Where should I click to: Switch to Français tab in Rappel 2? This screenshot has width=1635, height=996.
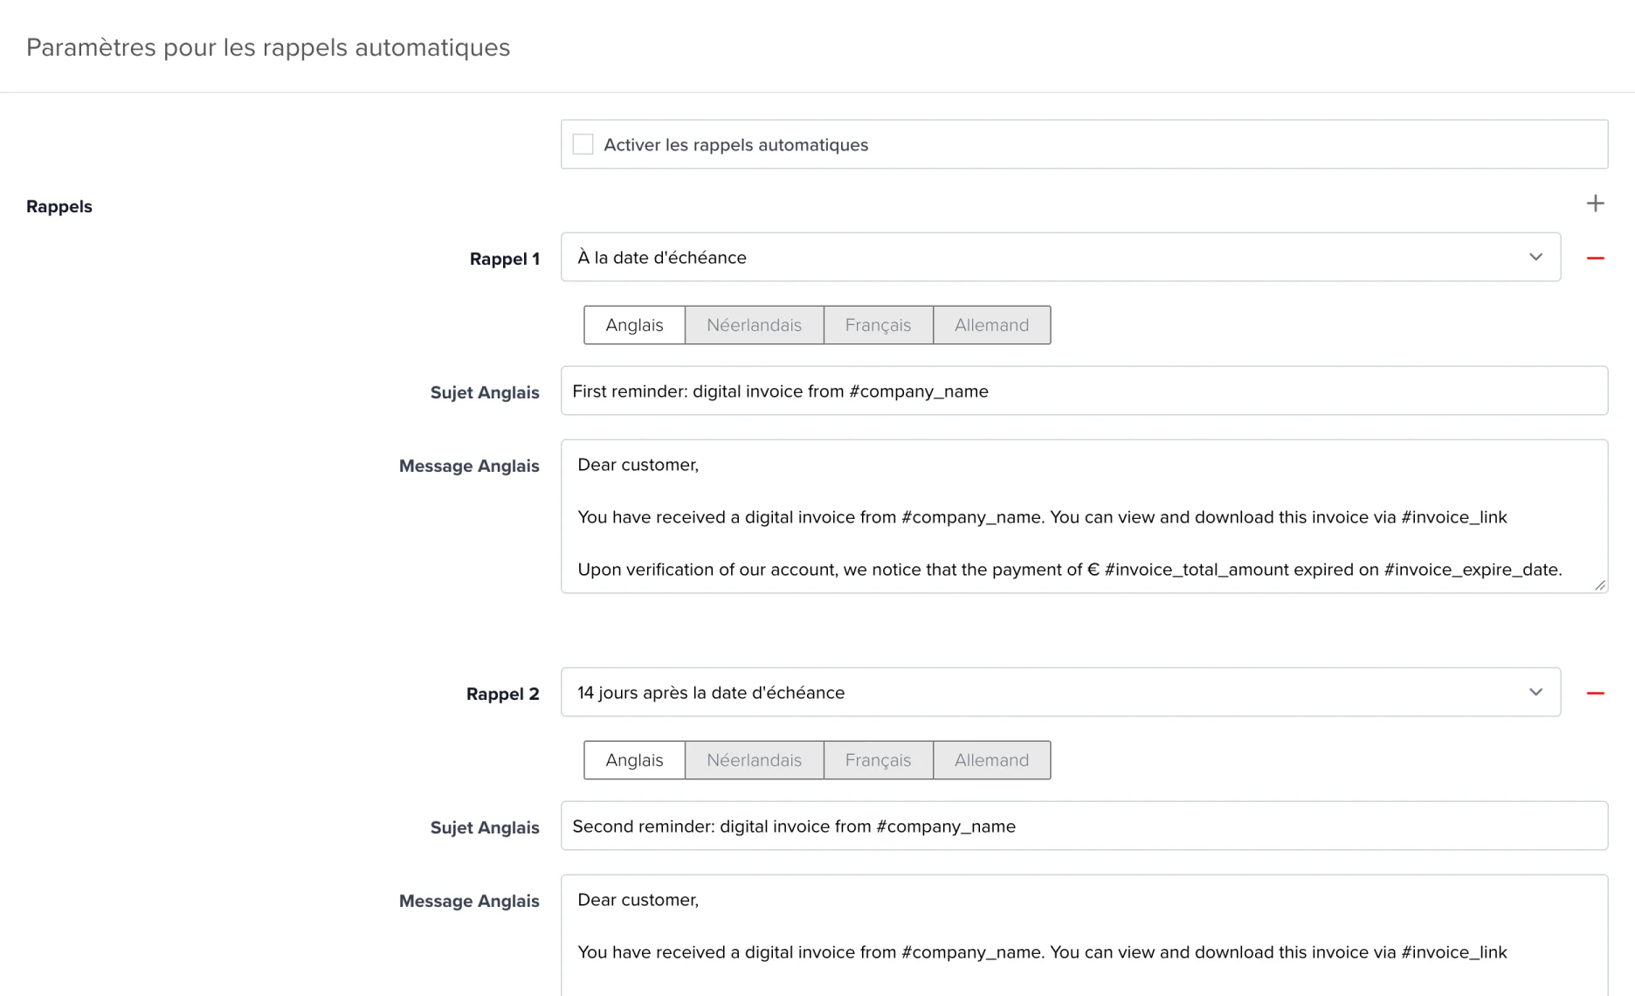(878, 760)
